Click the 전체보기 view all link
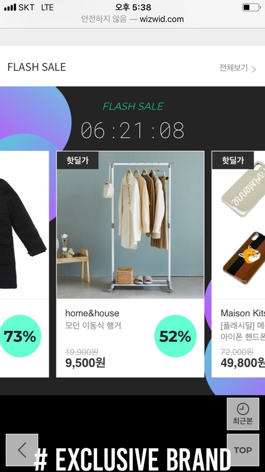265x472 pixels. tap(234, 68)
